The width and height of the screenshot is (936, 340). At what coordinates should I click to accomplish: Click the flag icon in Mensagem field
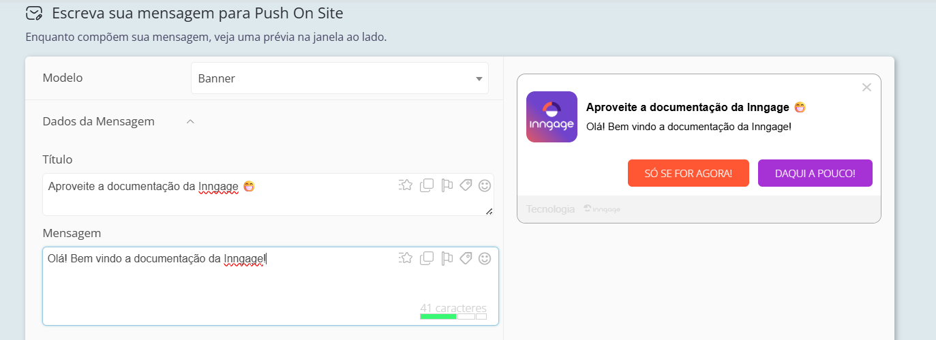pos(447,258)
